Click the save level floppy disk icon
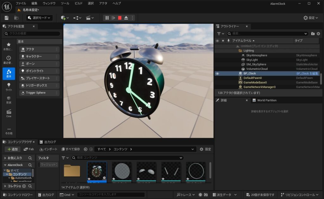 point(7,18)
